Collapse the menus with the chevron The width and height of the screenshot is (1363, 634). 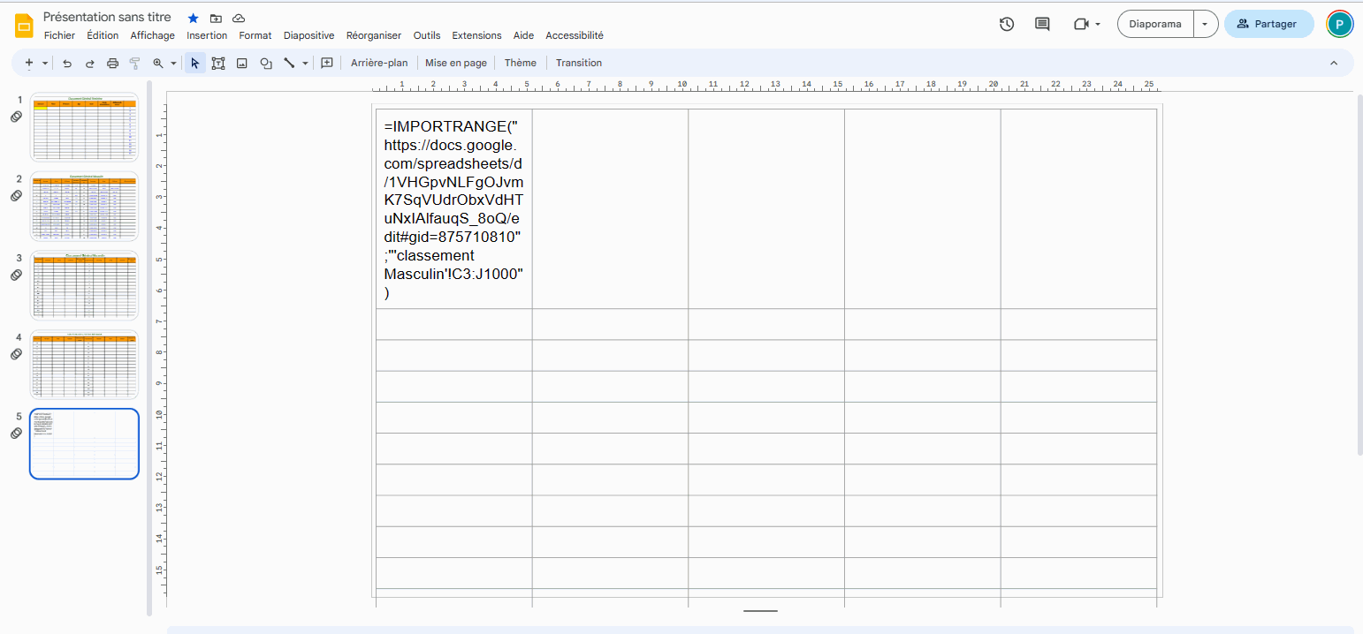(1334, 64)
